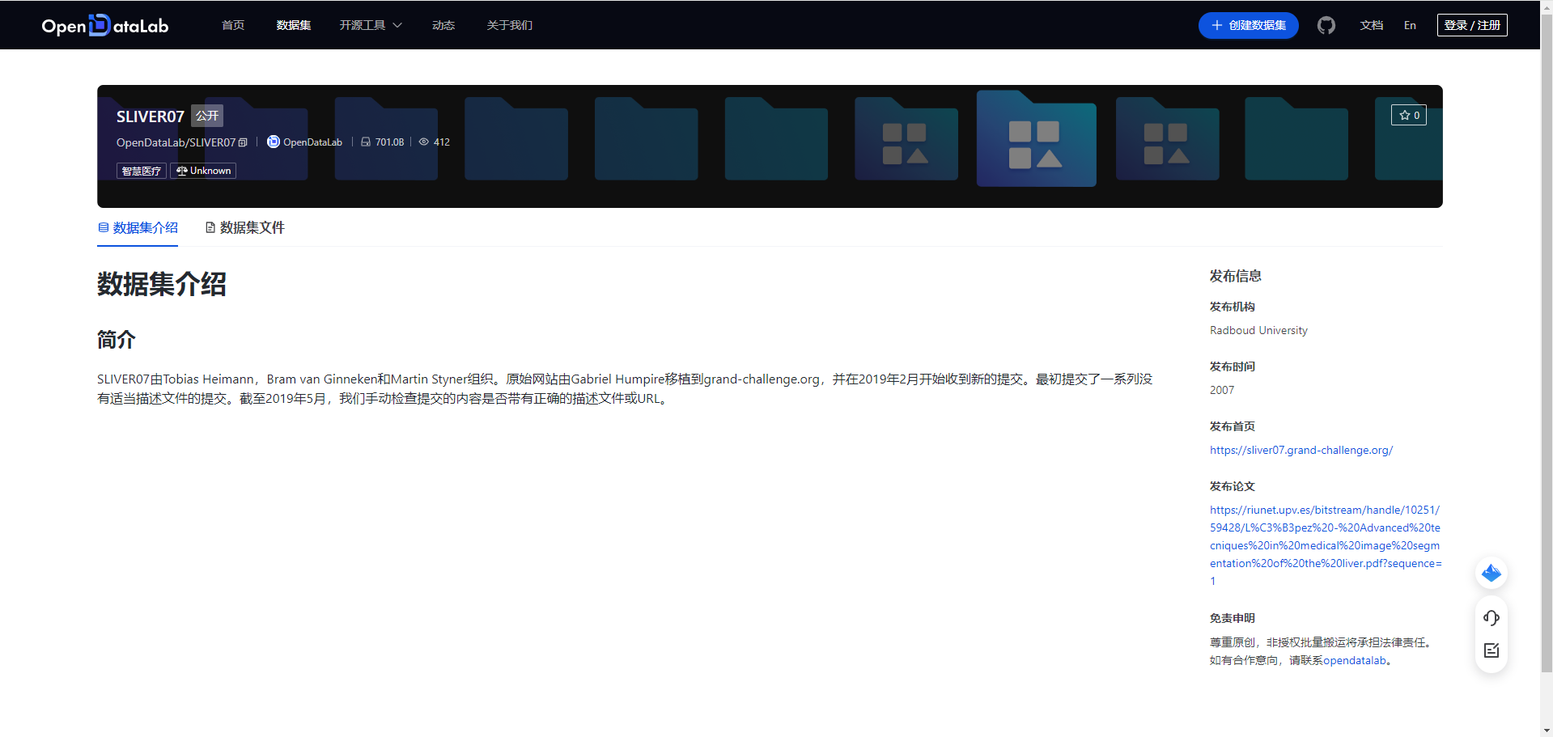
Task: Click the SLIVER07 dataset title
Action: 151,116
